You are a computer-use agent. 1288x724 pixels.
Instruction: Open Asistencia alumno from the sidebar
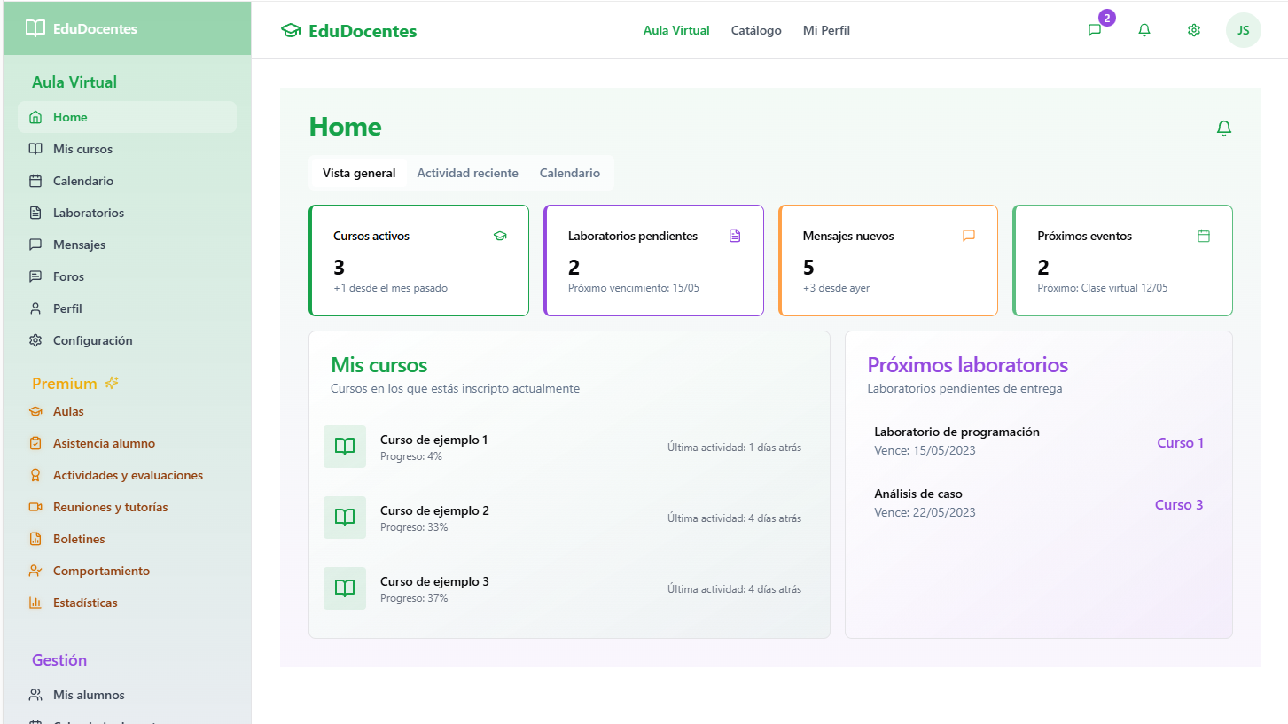(x=105, y=442)
